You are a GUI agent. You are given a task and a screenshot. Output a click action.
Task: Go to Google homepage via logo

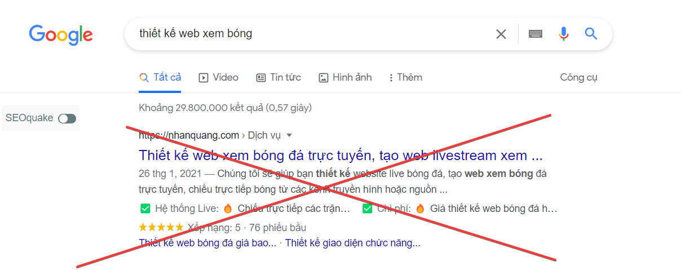[x=61, y=34]
